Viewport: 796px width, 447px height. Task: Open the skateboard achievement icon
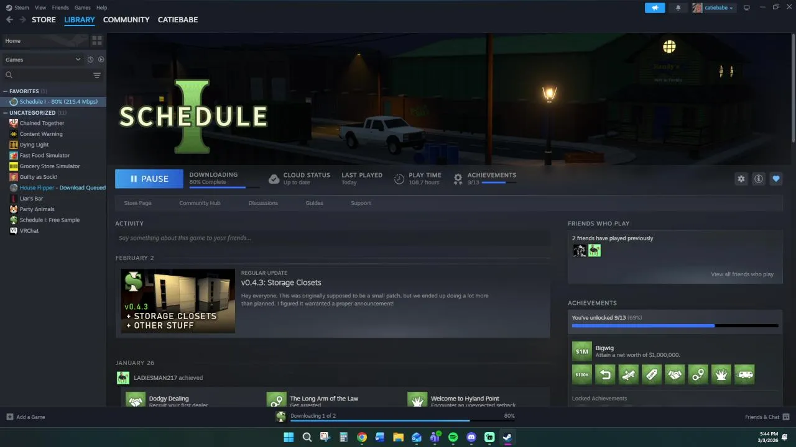point(628,374)
